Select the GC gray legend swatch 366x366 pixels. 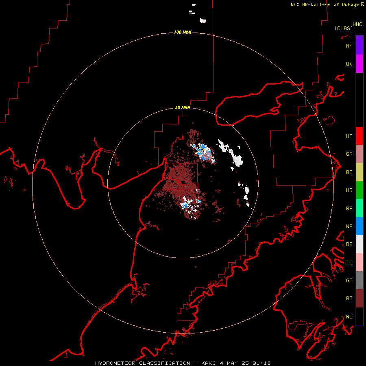tap(359, 280)
